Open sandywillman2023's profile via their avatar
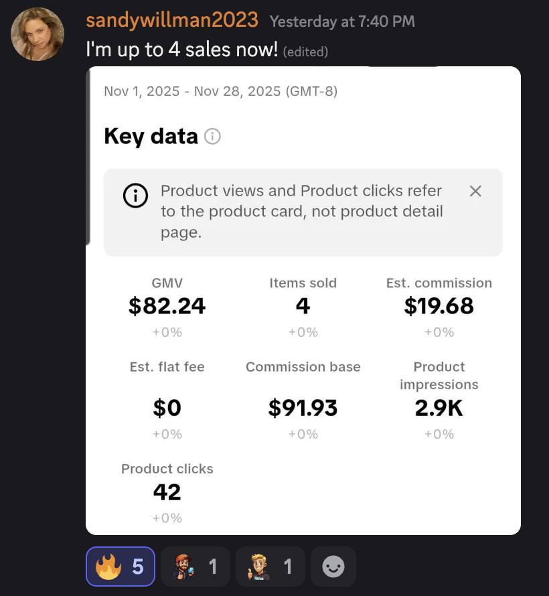549x596 pixels. pyautogui.click(x=37, y=33)
